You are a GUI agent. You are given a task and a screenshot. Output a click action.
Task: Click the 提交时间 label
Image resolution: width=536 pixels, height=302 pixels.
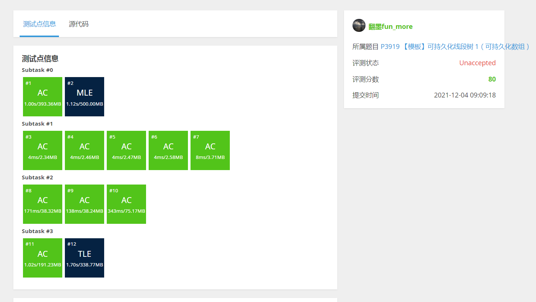click(x=365, y=95)
